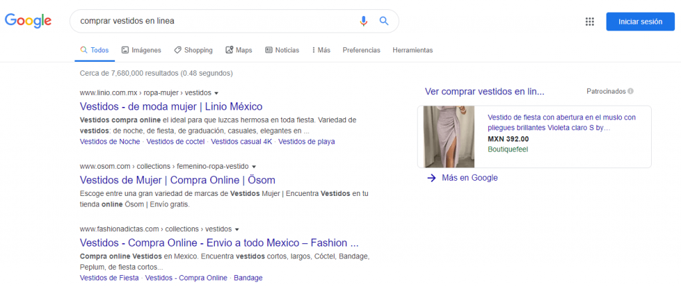Open the Shopping tab

click(x=194, y=50)
